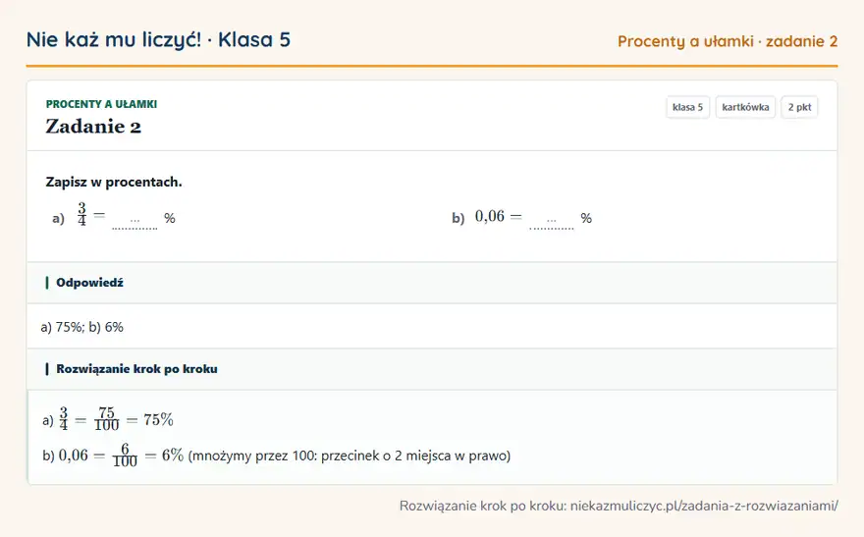
Task: Click the answer blank for part a)
Action: click(135, 220)
